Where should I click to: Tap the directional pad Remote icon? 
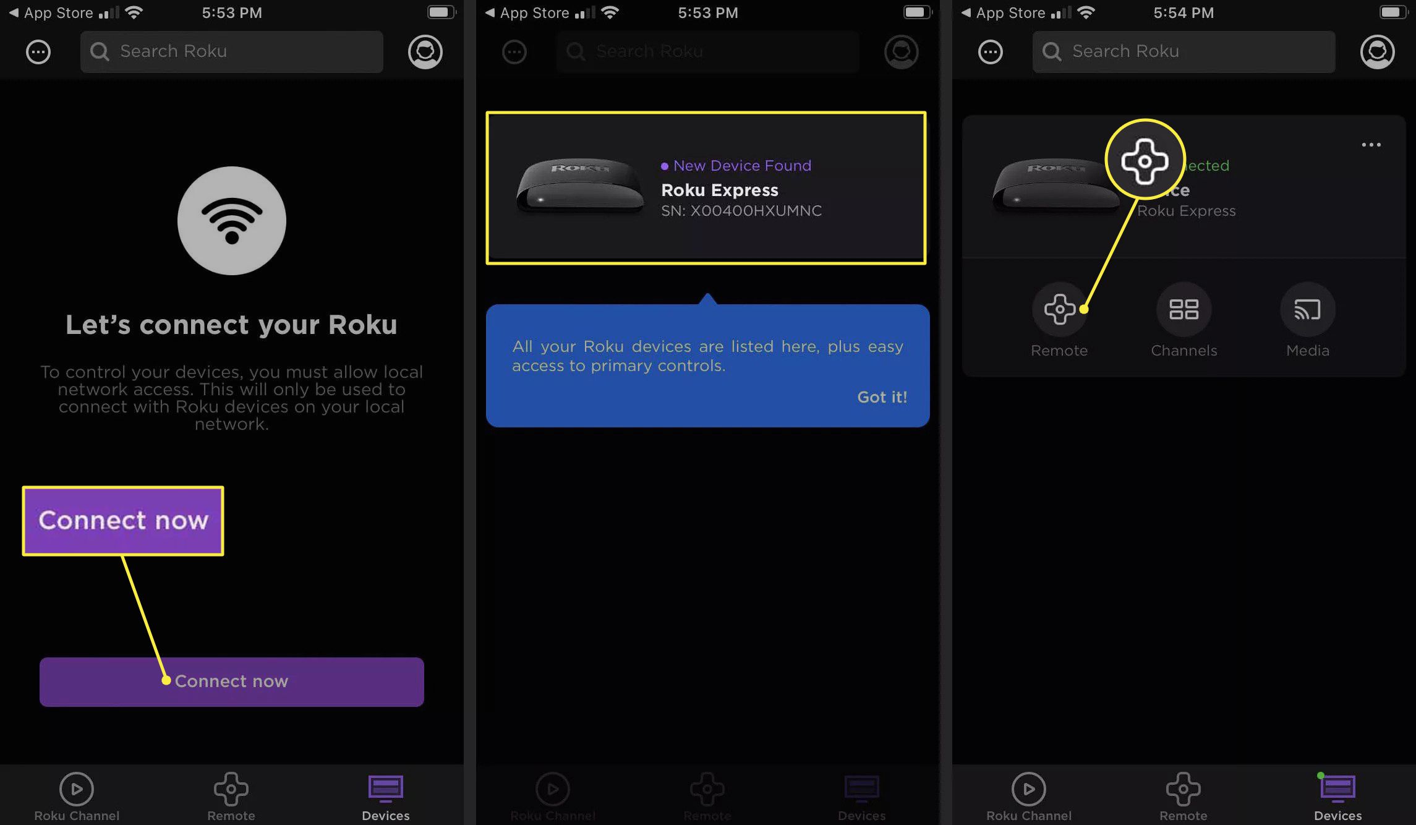1060,309
